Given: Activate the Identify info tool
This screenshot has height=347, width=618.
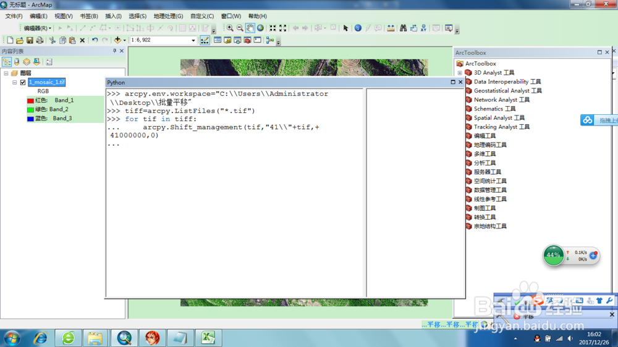Looking at the screenshot, I should coord(358,28).
